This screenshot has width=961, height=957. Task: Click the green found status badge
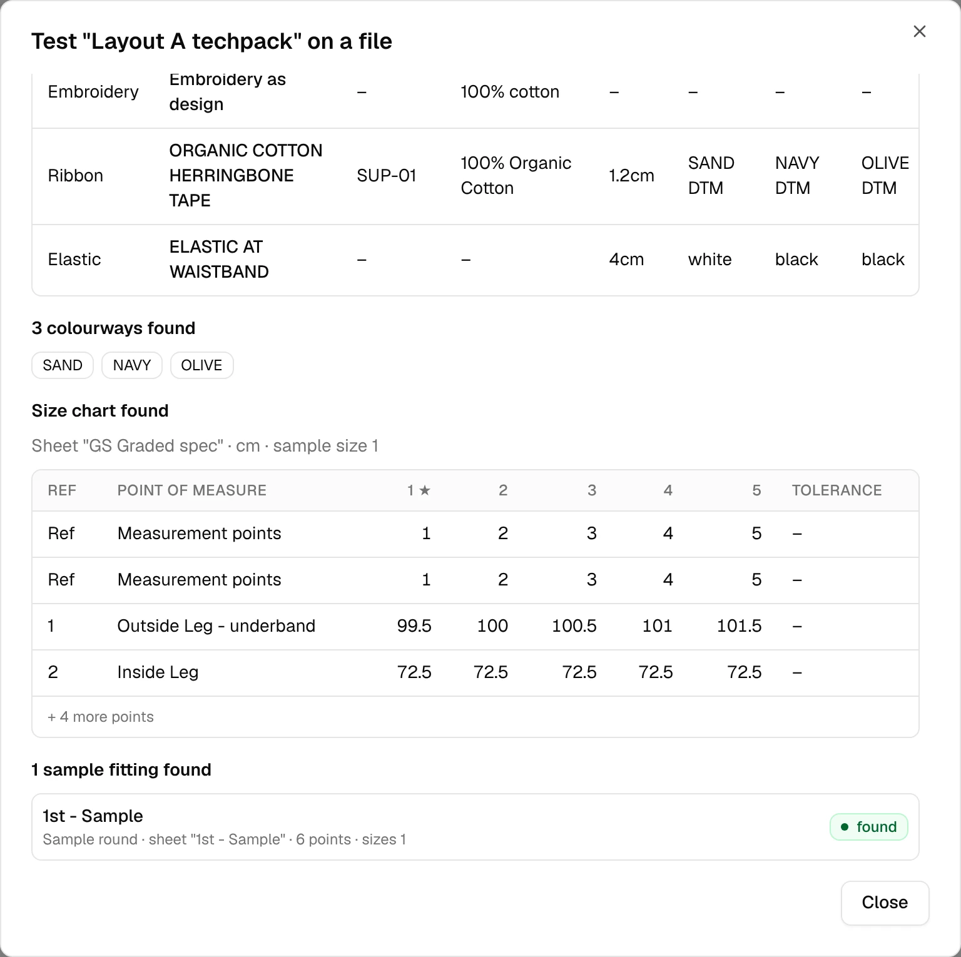(x=868, y=827)
